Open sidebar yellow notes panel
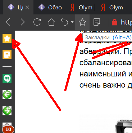Image resolution: width=132 pixels, height=133 pixels. [7, 55]
